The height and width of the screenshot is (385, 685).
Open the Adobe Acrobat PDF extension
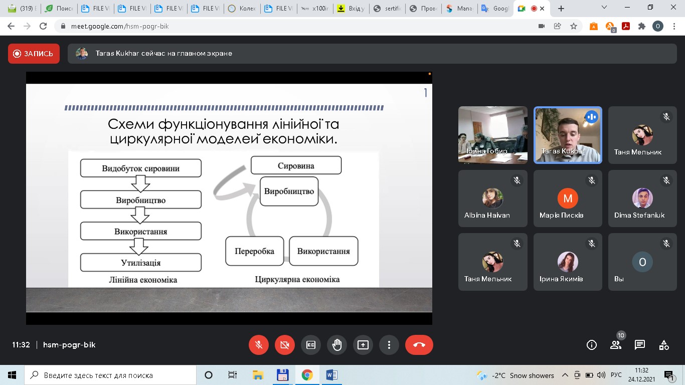(626, 26)
